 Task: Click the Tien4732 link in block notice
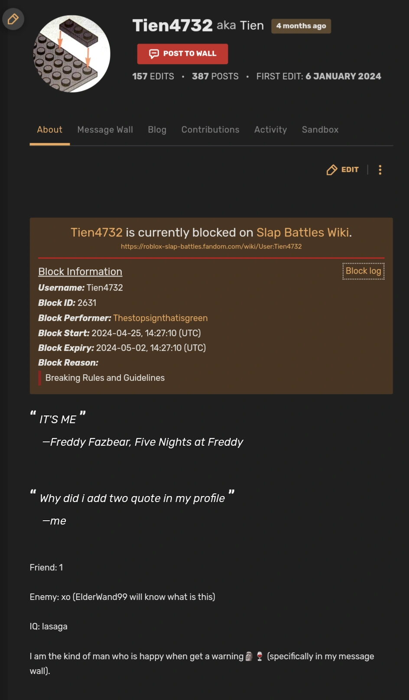coord(96,232)
